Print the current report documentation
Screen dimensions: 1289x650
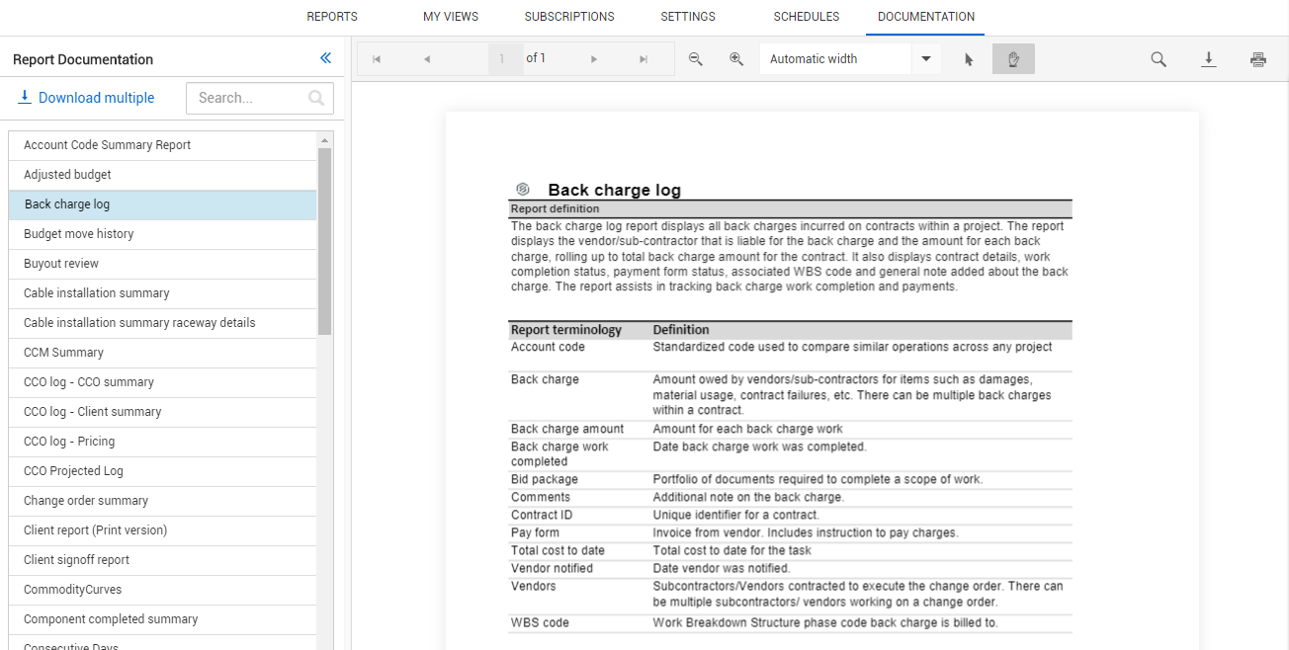[x=1257, y=59]
